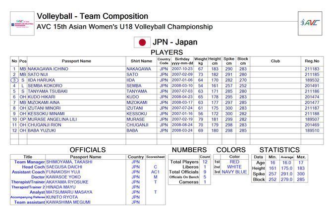Click the Team Manager title cell
The width and height of the screenshot is (327, 217).
pyautogui.click(x=28, y=162)
